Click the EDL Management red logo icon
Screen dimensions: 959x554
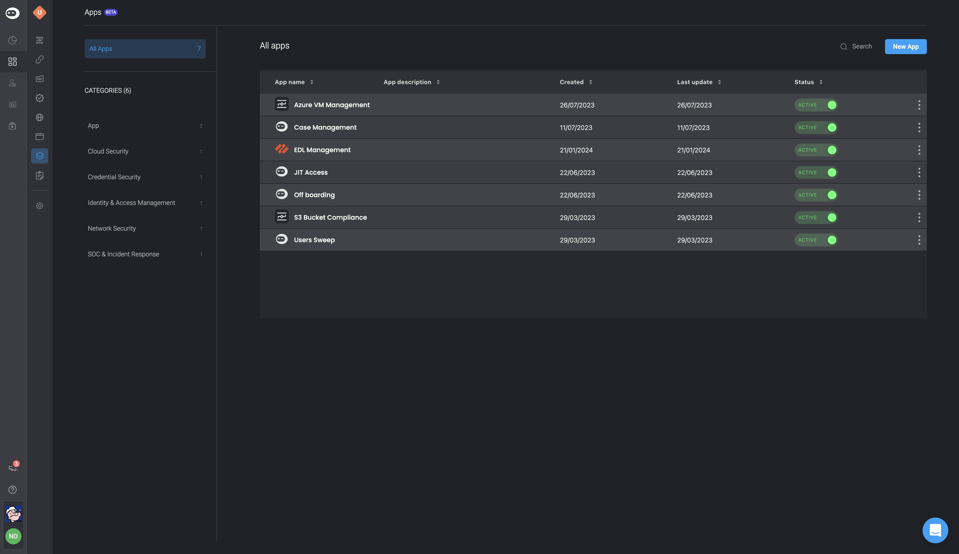pos(282,149)
